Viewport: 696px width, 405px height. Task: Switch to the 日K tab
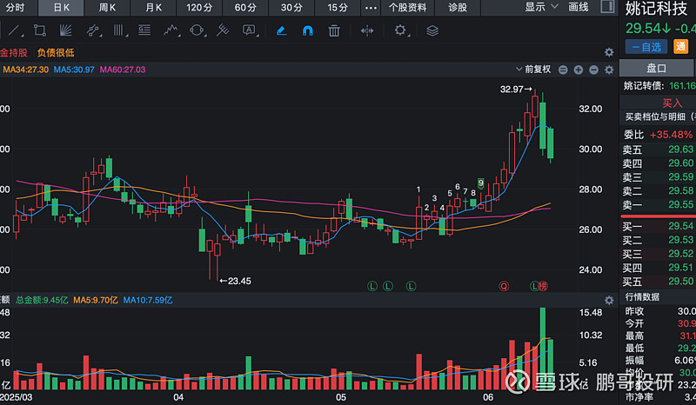pyautogui.click(x=61, y=8)
